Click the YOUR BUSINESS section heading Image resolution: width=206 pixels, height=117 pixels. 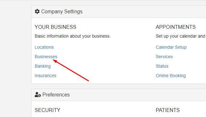pos(55,27)
